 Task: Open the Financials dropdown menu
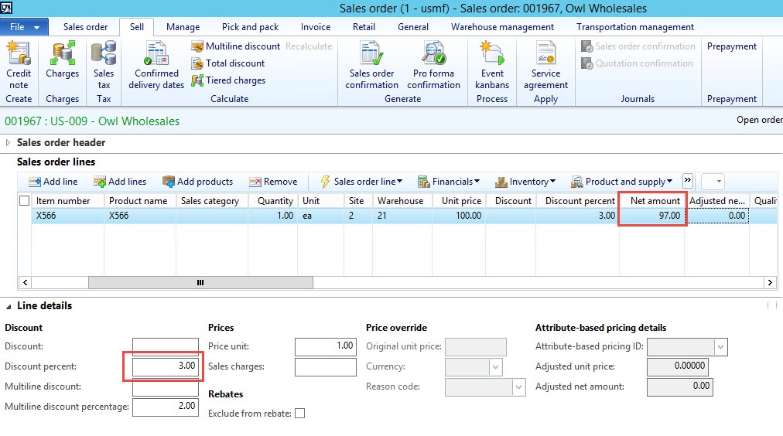click(x=449, y=182)
